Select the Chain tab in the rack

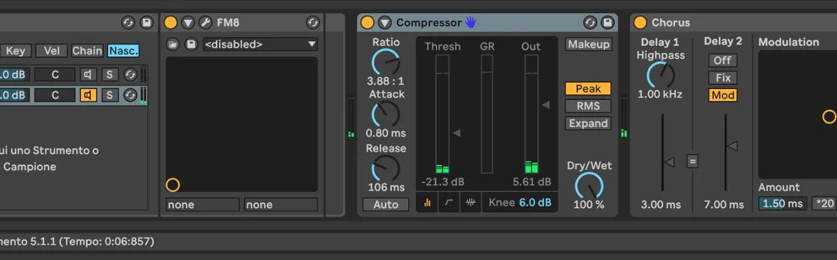tap(87, 51)
